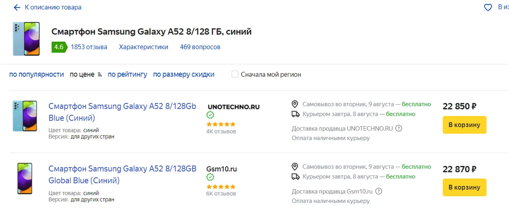Image resolution: width=509 pixels, height=210 pixels.
Task: Click the verified badge under UNOTECHNO.RU
Action: (x=210, y=115)
